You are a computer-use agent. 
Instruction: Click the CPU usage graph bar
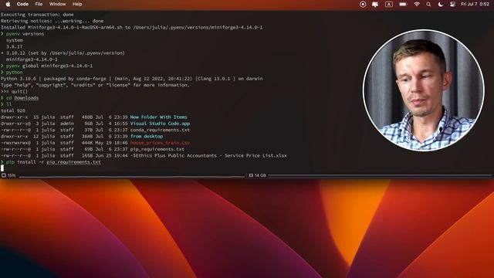pos(131,176)
